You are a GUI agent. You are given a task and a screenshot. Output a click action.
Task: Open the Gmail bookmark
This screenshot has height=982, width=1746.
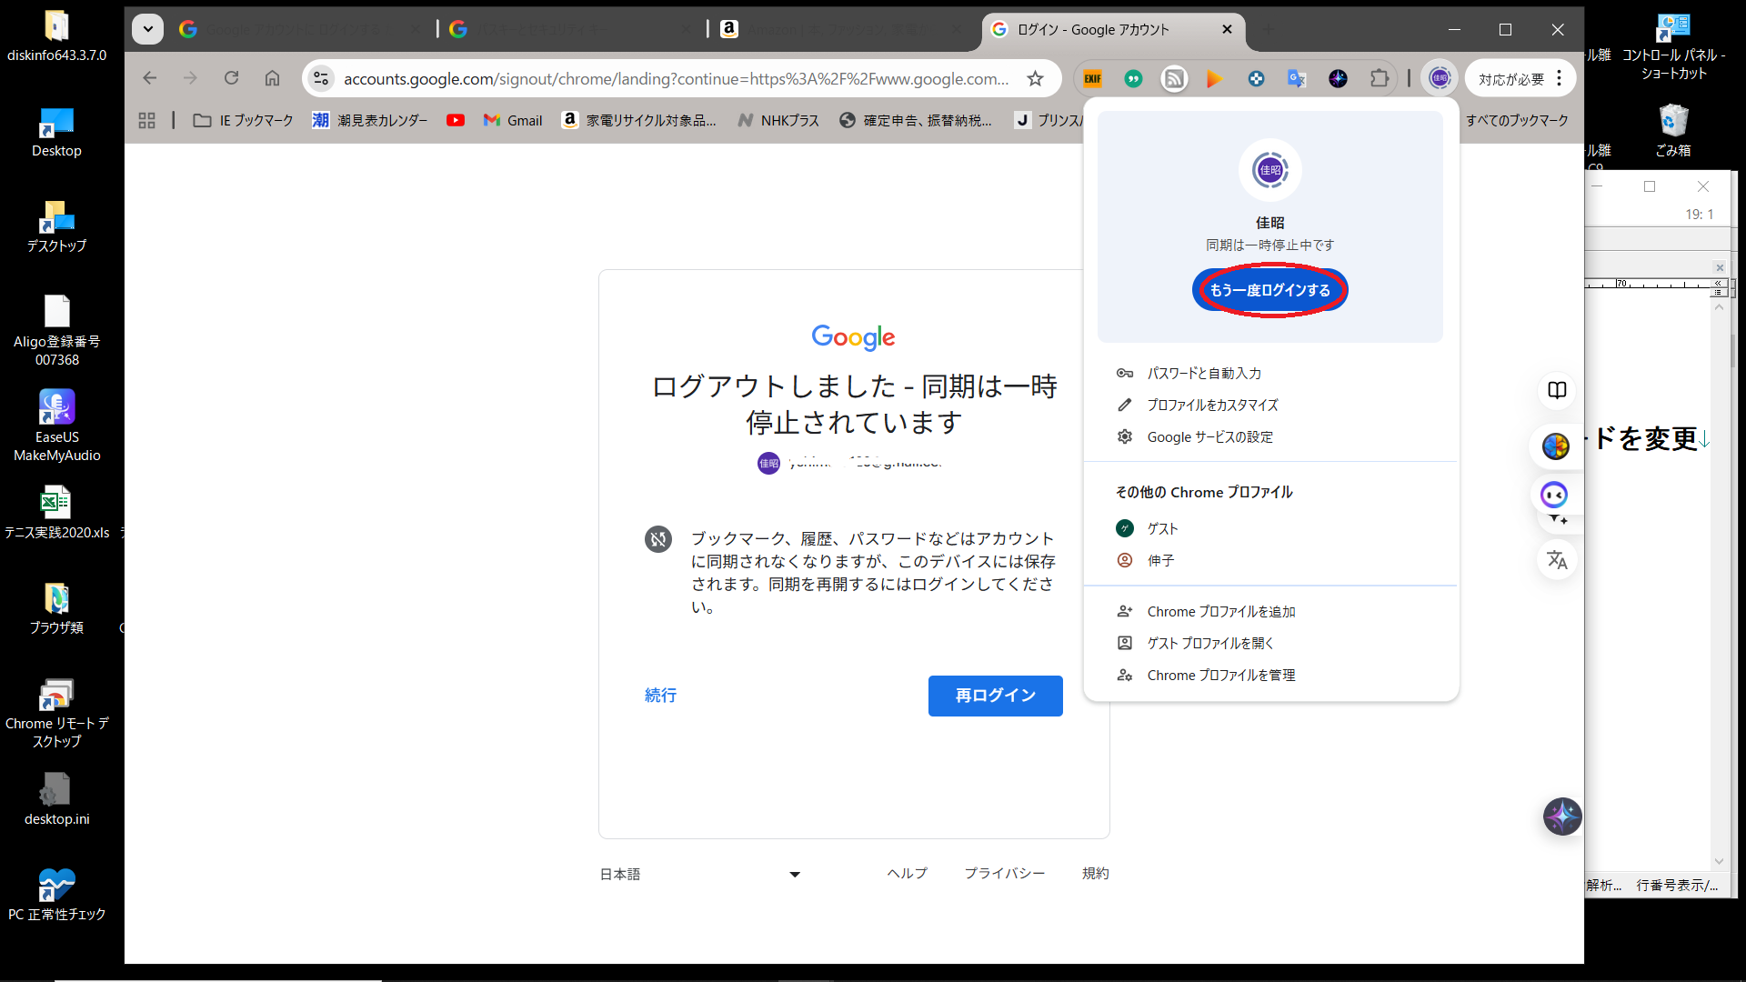click(x=513, y=120)
